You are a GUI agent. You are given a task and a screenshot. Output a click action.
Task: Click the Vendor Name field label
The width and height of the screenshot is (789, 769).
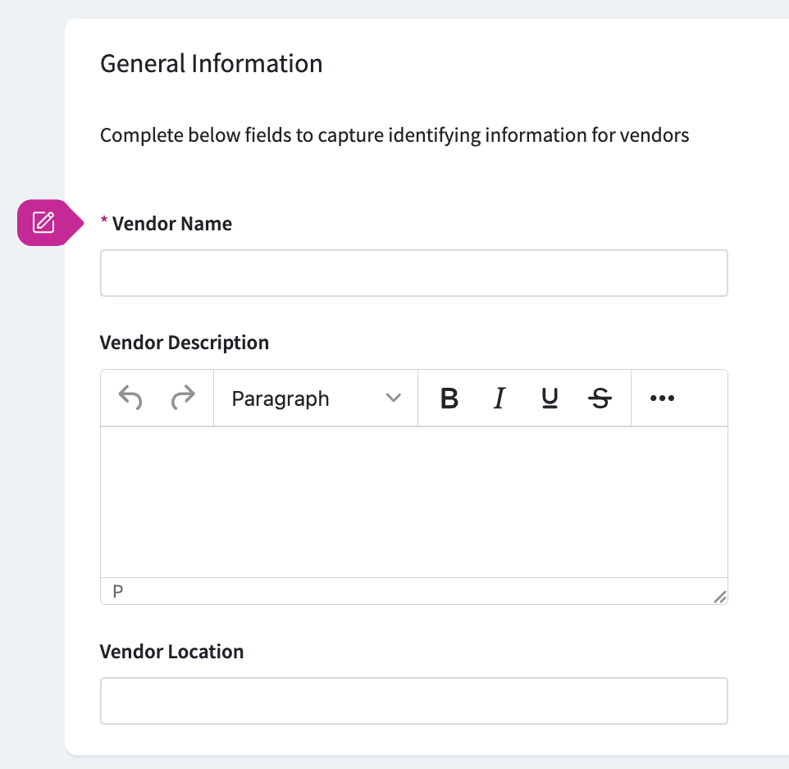171,224
